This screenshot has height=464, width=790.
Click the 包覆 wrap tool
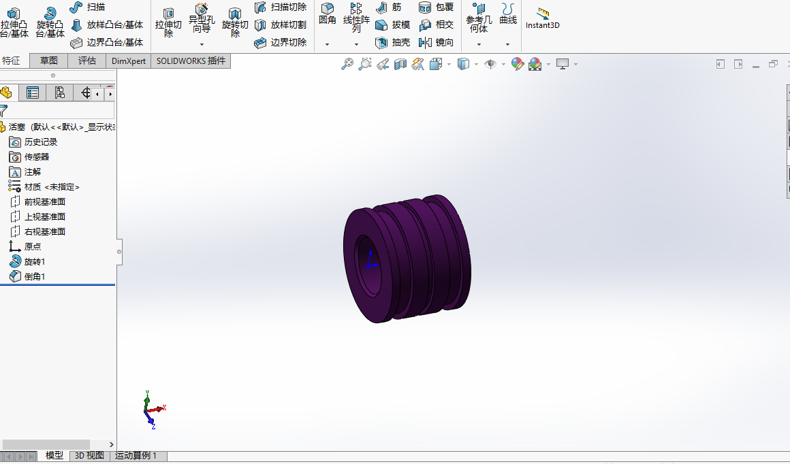[437, 7]
